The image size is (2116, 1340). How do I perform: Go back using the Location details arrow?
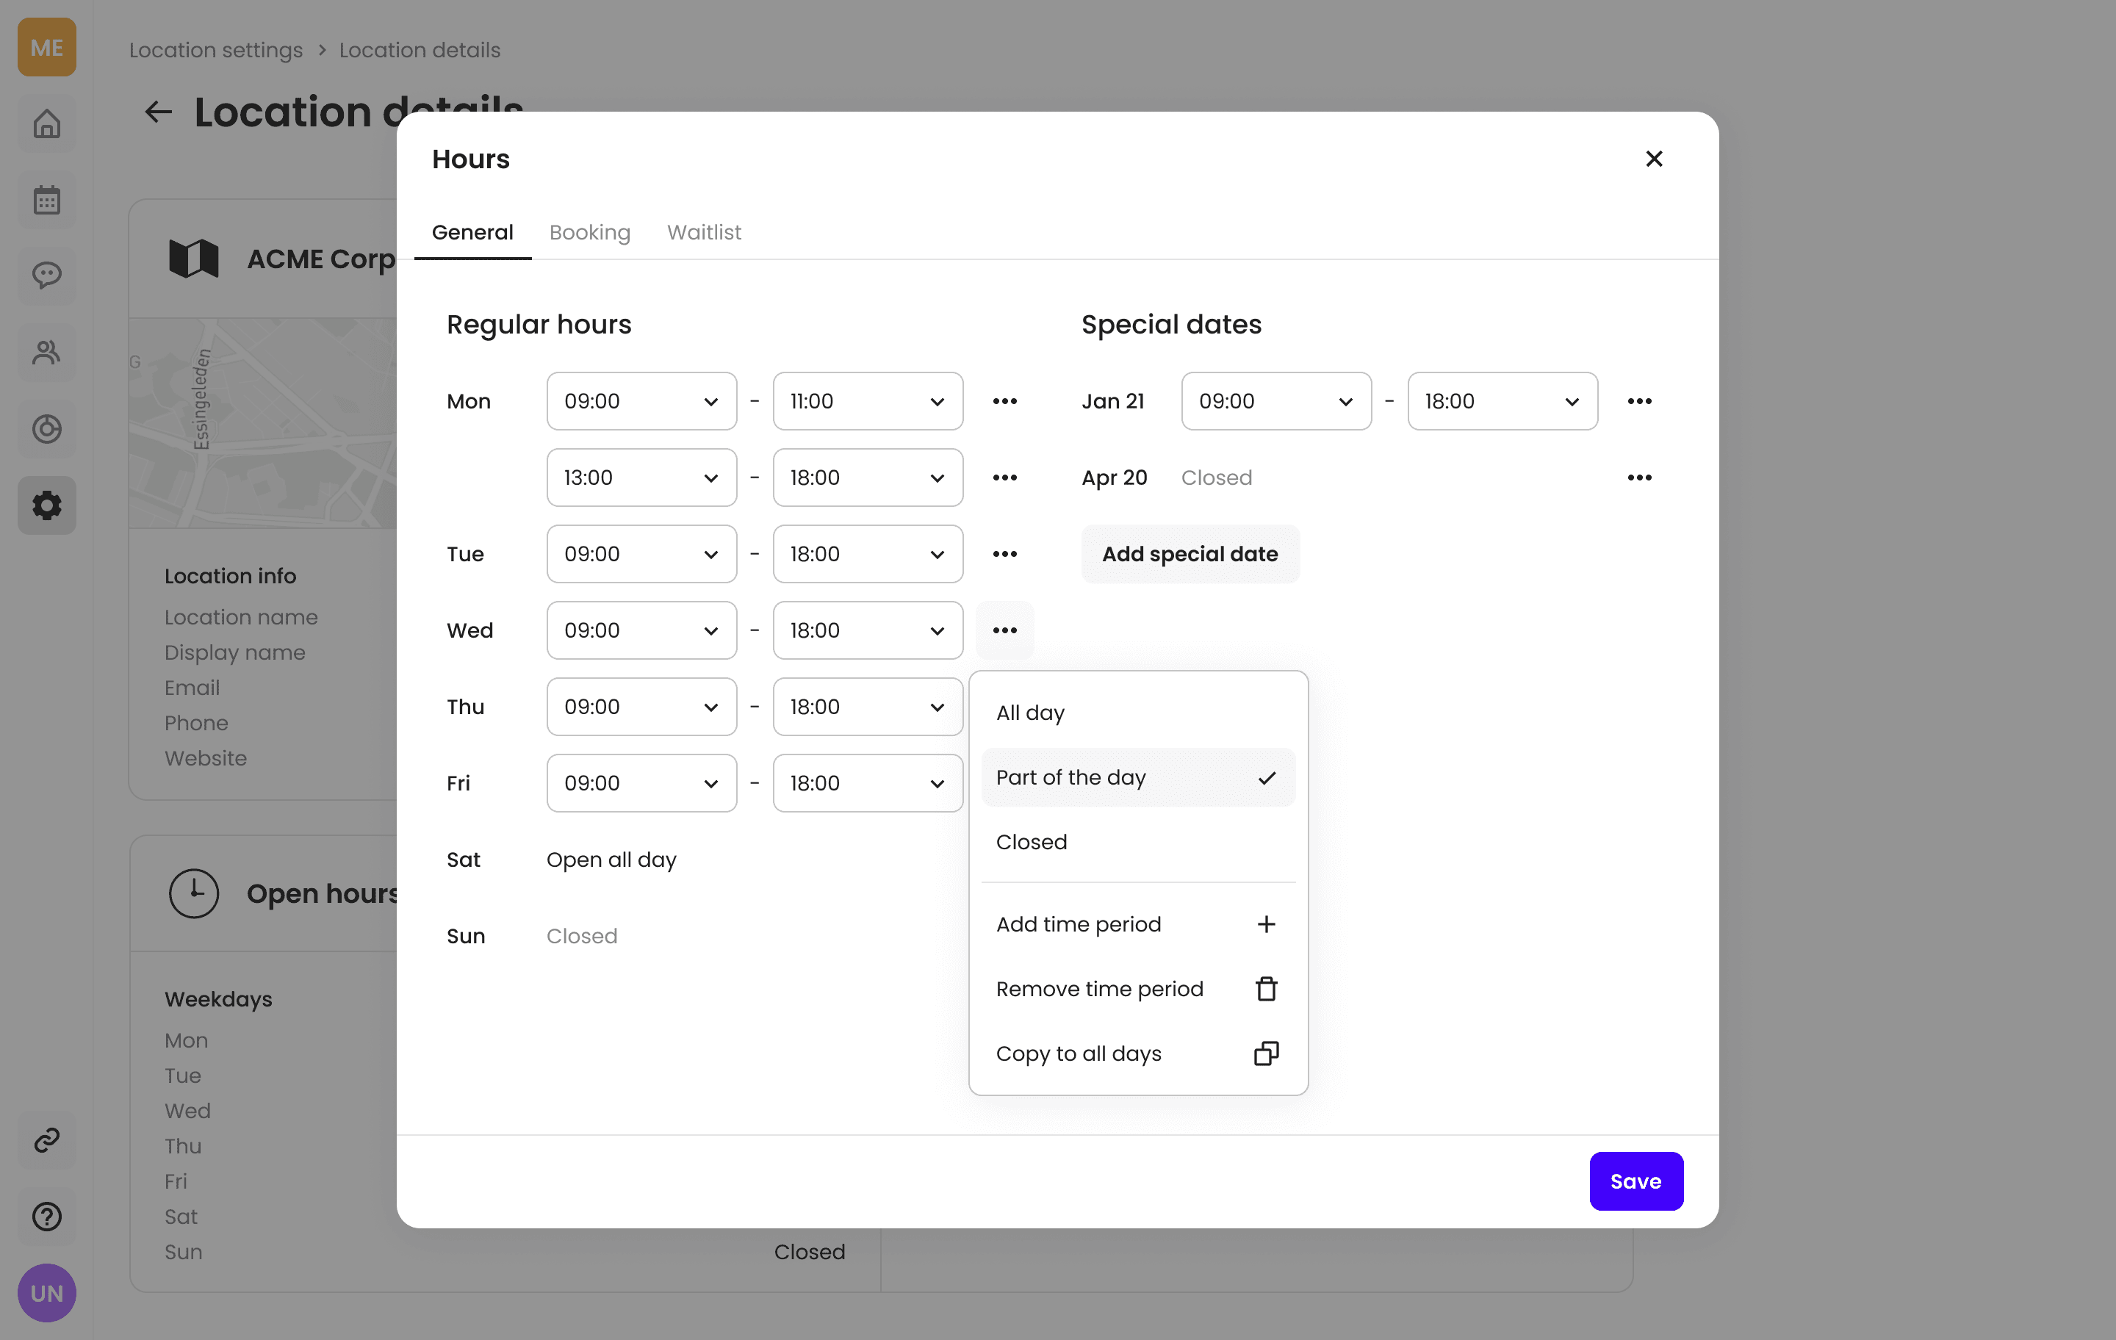158,112
